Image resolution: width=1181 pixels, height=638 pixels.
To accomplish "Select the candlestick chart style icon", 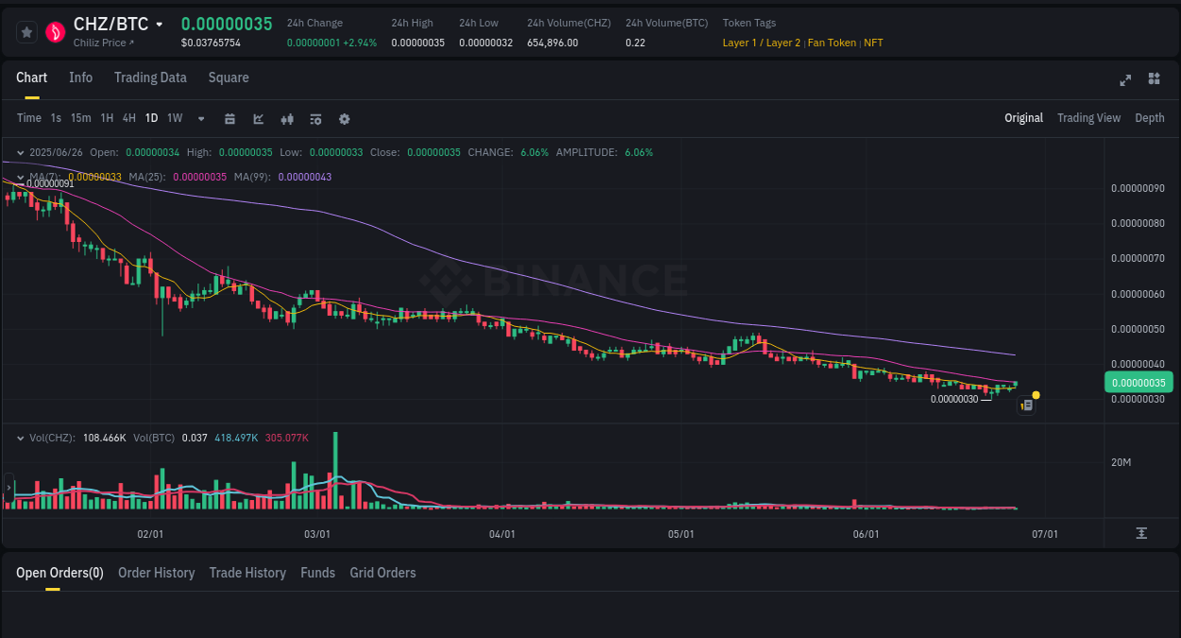I will click(x=287, y=118).
